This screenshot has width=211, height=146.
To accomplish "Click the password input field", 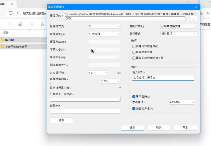I will tap(163, 78).
